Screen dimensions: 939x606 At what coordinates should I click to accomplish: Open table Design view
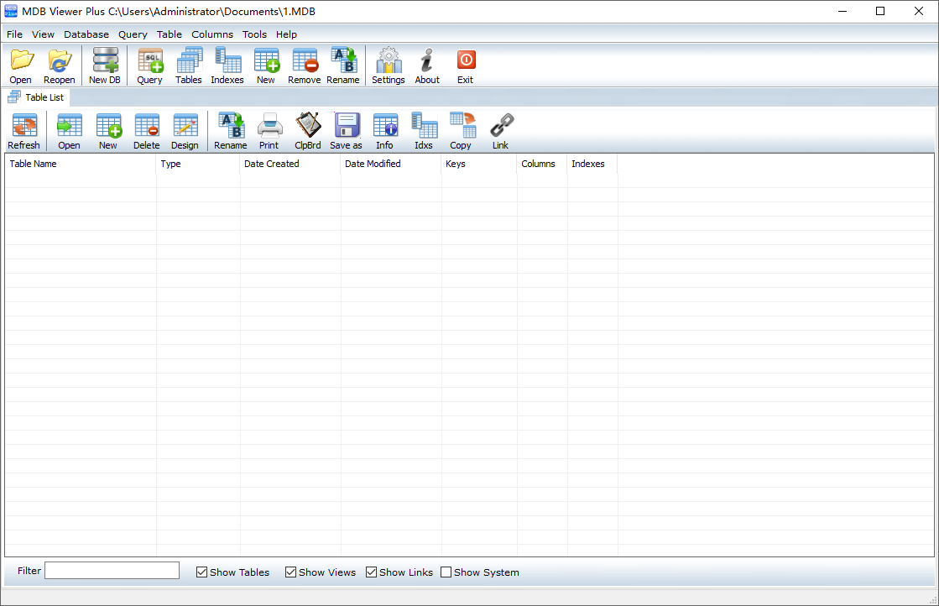[185, 131]
